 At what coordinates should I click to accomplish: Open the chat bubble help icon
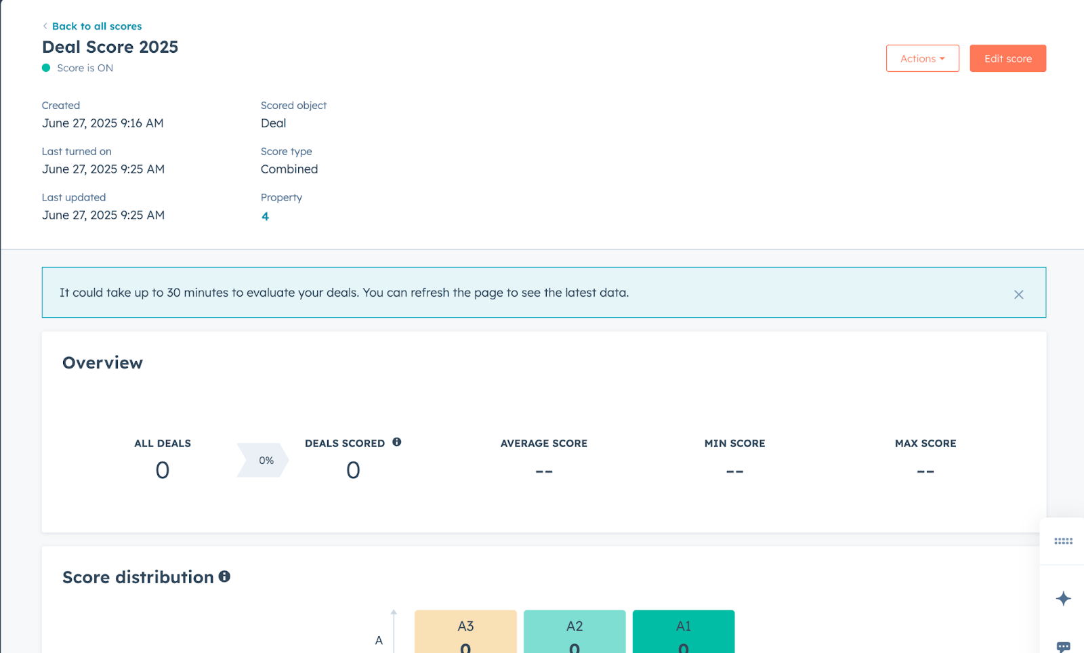coord(1063,647)
